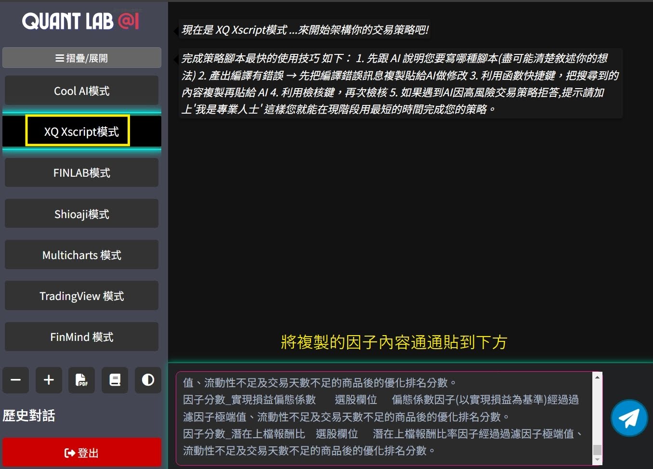Export conversation with the PDF icon
Viewport: 653px width, 469px height.
(x=81, y=380)
